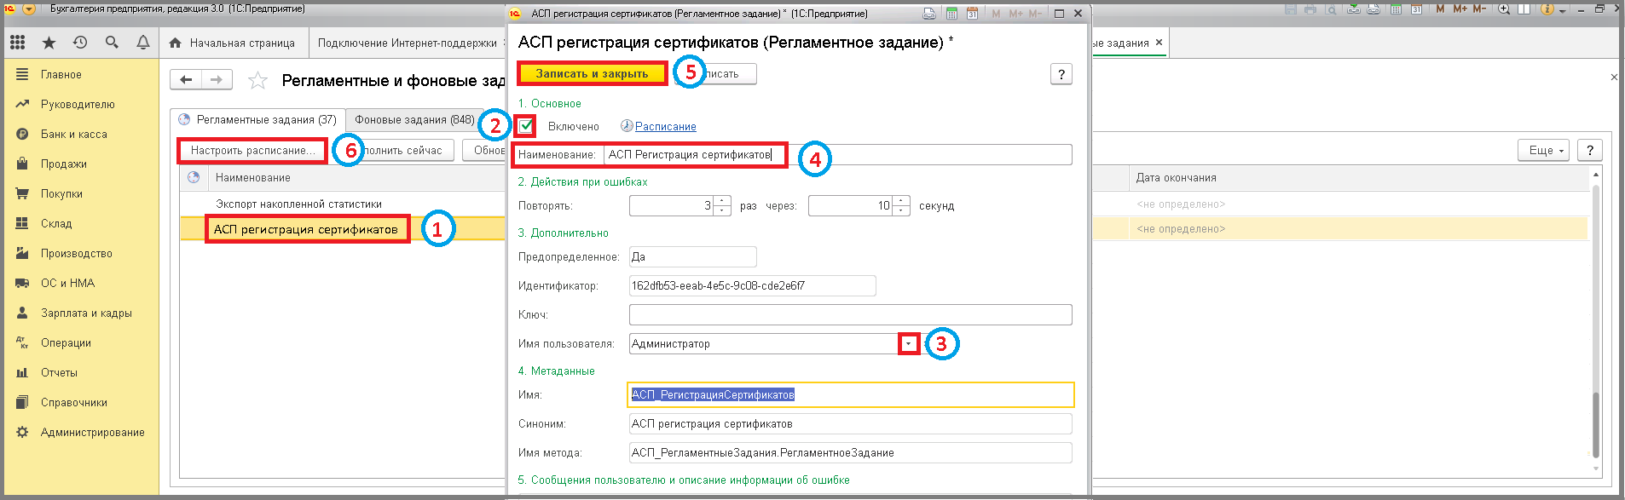Close the open задания tab with its X
The height and width of the screenshot is (500, 1625).
pos(1159,43)
